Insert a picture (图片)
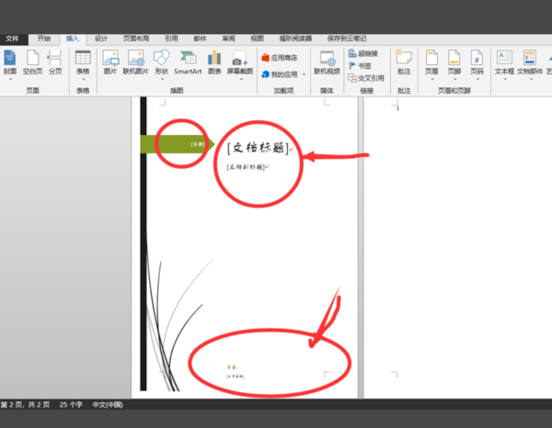This screenshot has height=428, width=552. (x=110, y=62)
